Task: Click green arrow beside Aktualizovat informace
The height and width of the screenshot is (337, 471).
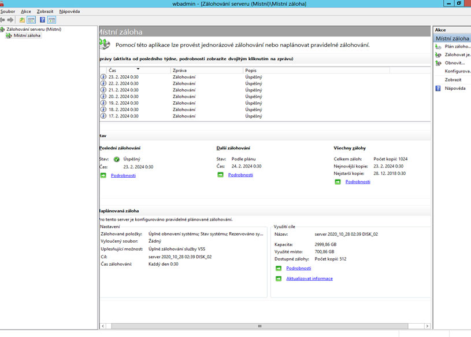Action: click(x=279, y=279)
